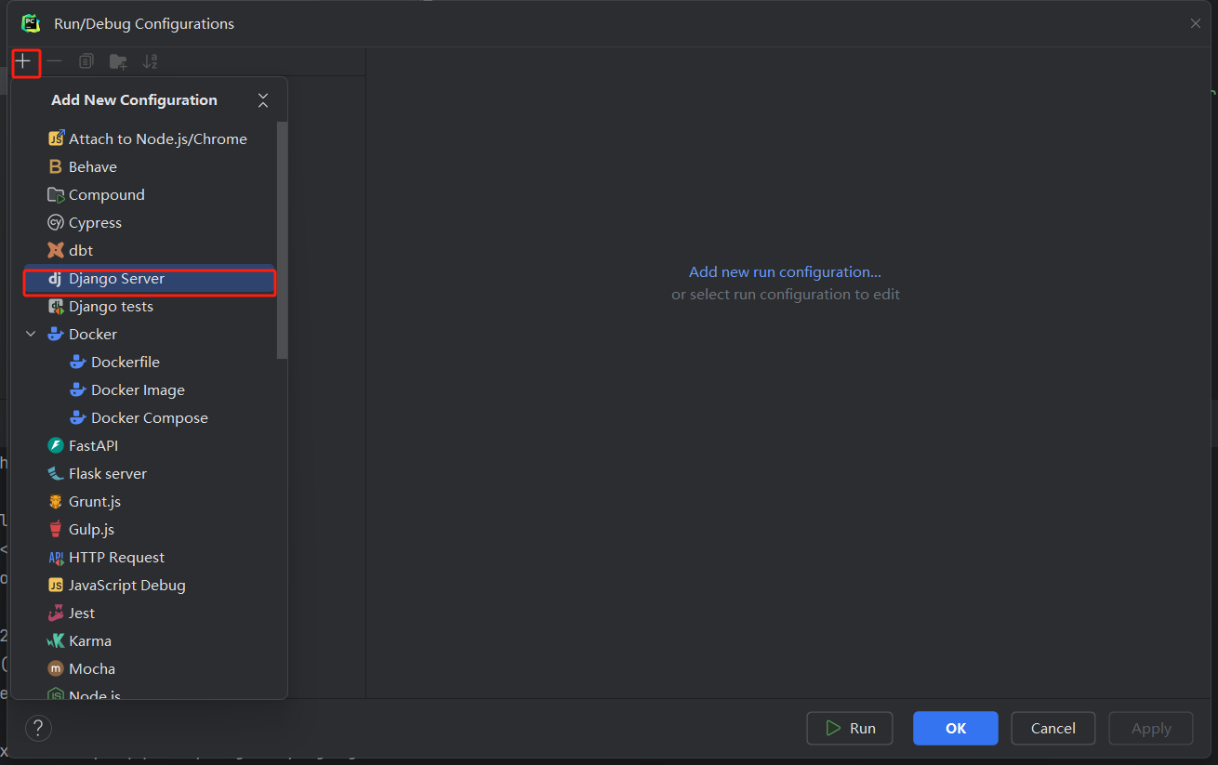Click the Grunt.js list entry text

(x=95, y=502)
